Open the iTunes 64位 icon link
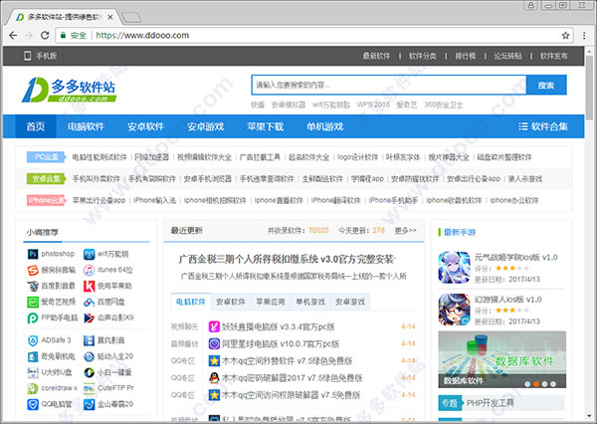 coord(89,270)
